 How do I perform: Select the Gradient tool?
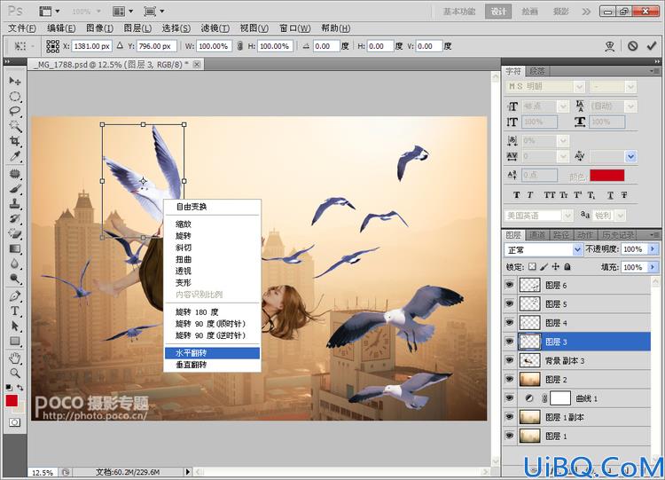[15, 248]
